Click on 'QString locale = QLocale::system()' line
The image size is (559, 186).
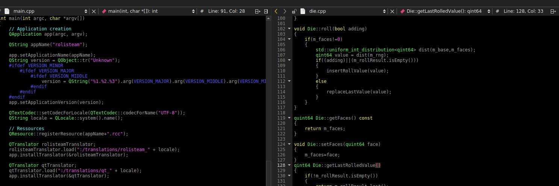click(66, 118)
